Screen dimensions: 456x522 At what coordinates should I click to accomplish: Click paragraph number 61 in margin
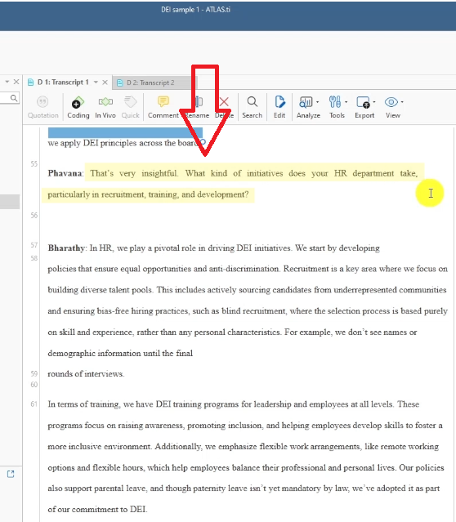[34, 404]
